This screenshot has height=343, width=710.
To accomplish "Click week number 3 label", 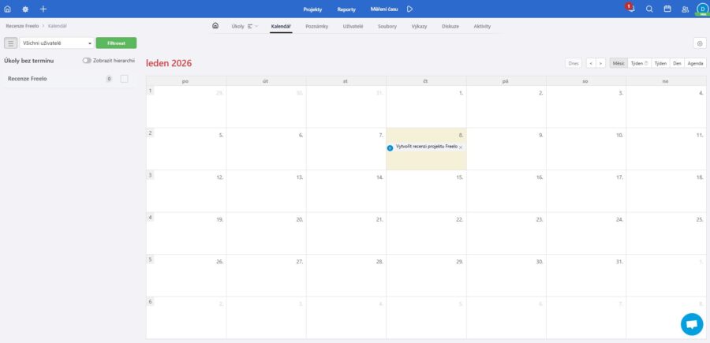I will click(x=150, y=175).
